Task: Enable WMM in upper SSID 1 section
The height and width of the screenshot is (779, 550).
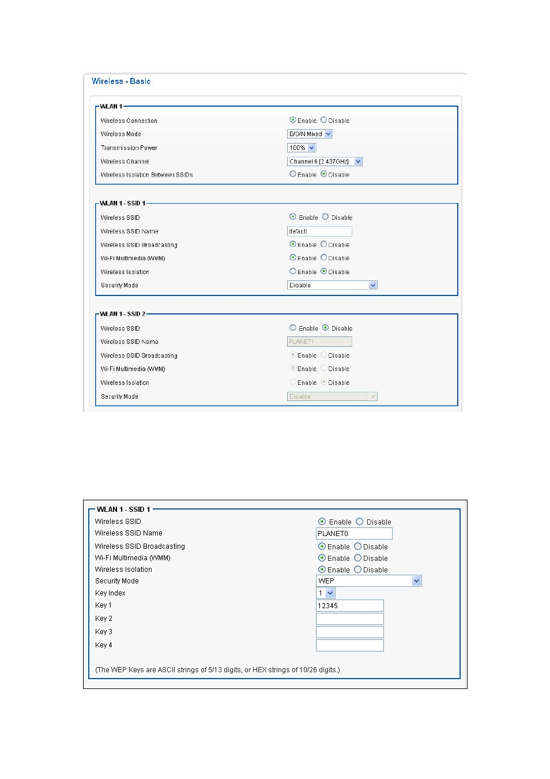Action: point(293,257)
